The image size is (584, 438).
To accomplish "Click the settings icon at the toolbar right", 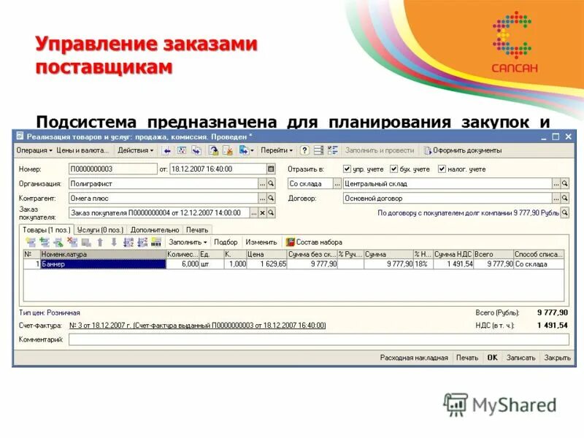I will (332, 150).
